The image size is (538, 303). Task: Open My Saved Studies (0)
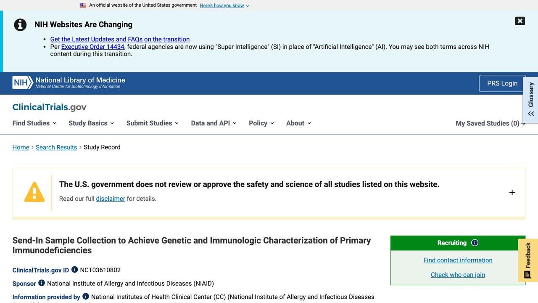491,123
